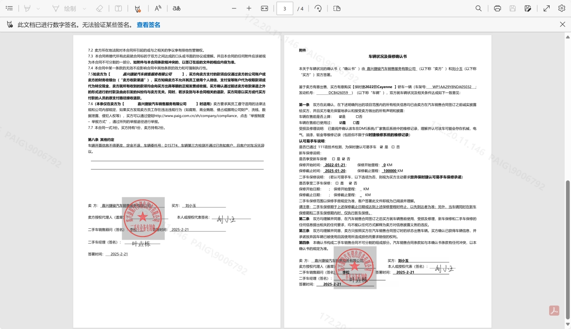The image size is (571, 329).
Task: Open the search in document tool
Action: [x=479, y=8]
